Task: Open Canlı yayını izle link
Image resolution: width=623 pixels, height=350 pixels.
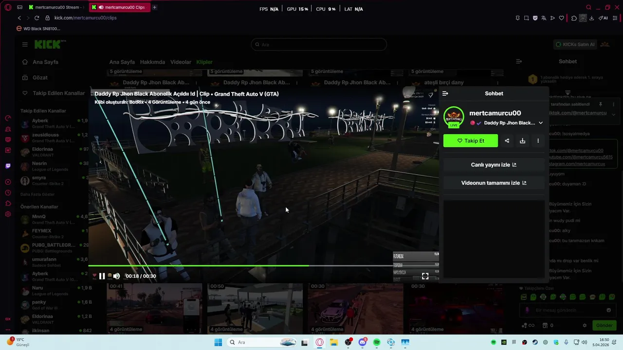Action: (x=494, y=165)
